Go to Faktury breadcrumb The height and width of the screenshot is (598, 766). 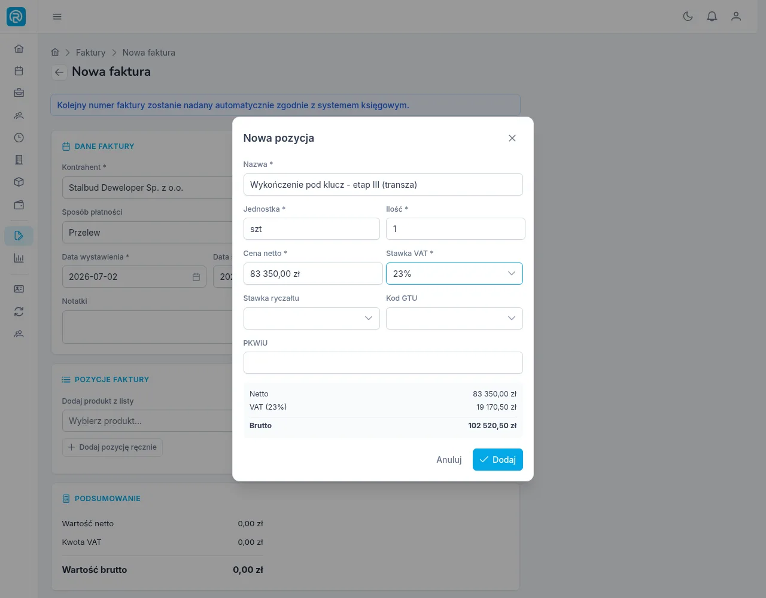(90, 53)
